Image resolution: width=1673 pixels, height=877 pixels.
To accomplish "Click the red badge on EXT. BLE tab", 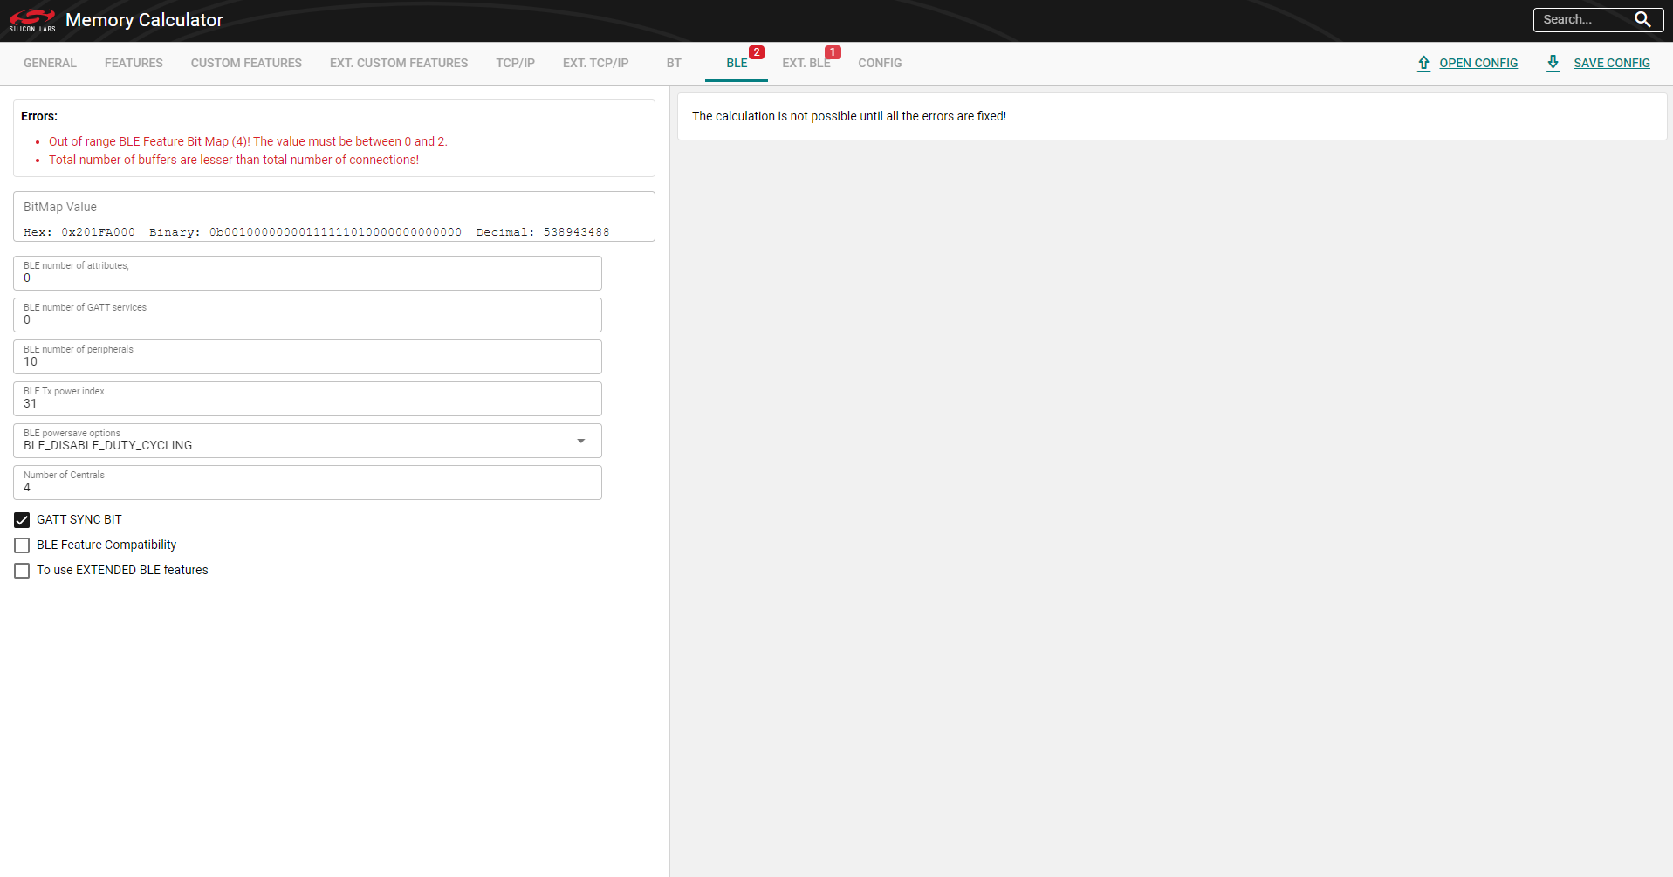I will pos(833,51).
